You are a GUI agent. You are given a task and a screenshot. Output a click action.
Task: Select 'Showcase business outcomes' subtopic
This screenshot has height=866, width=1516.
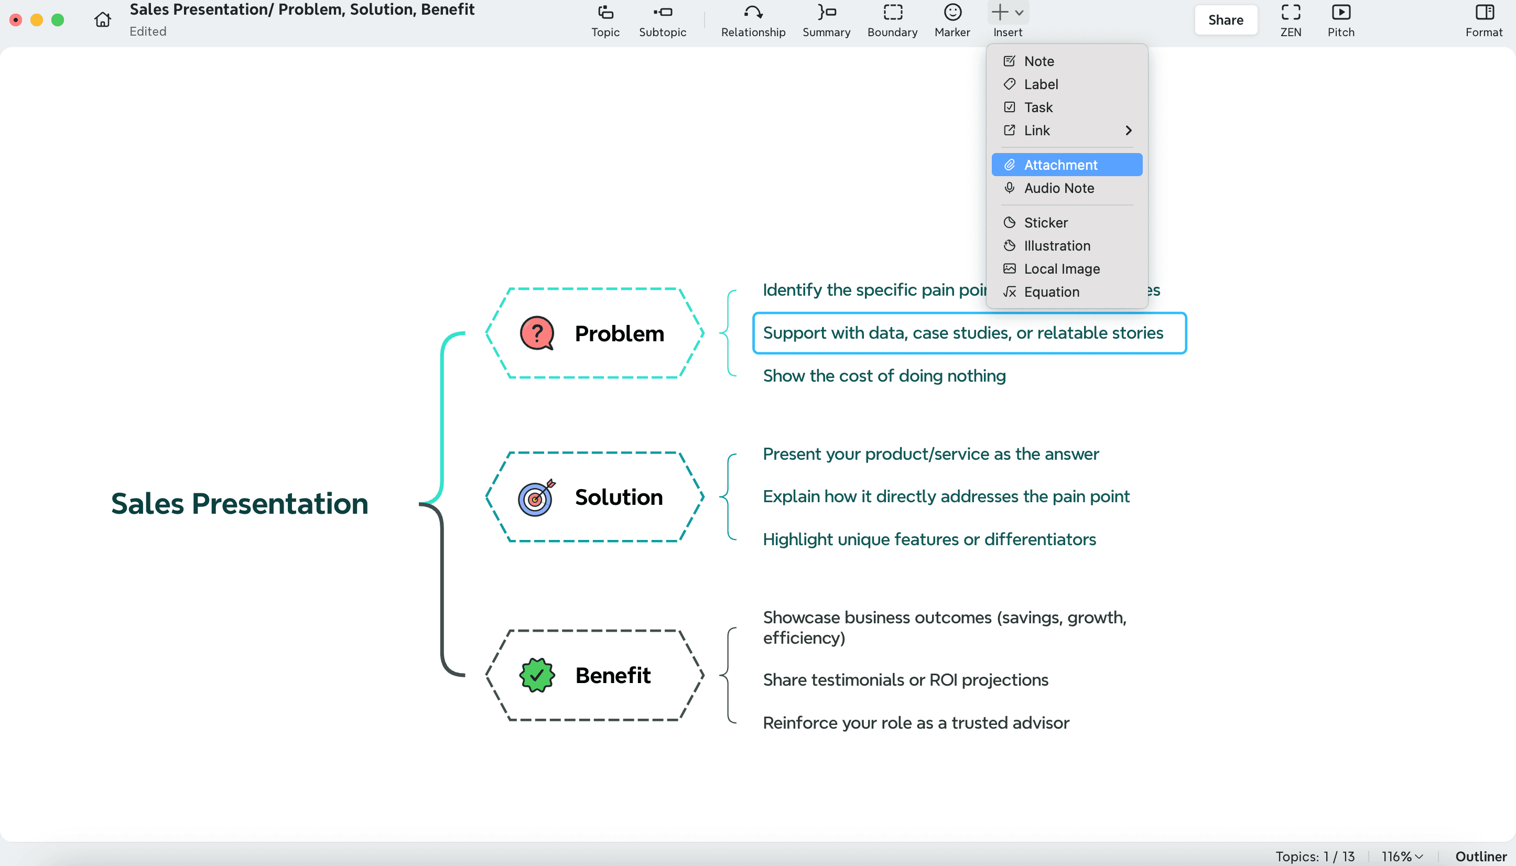(945, 627)
